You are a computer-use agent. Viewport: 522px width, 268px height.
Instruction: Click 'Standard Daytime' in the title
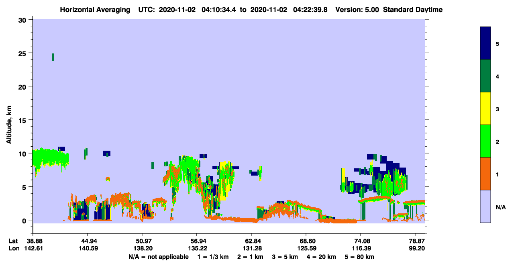click(413, 10)
